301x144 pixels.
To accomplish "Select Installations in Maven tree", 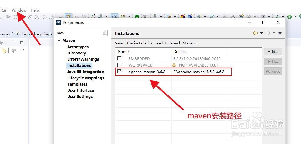I will (x=79, y=65).
